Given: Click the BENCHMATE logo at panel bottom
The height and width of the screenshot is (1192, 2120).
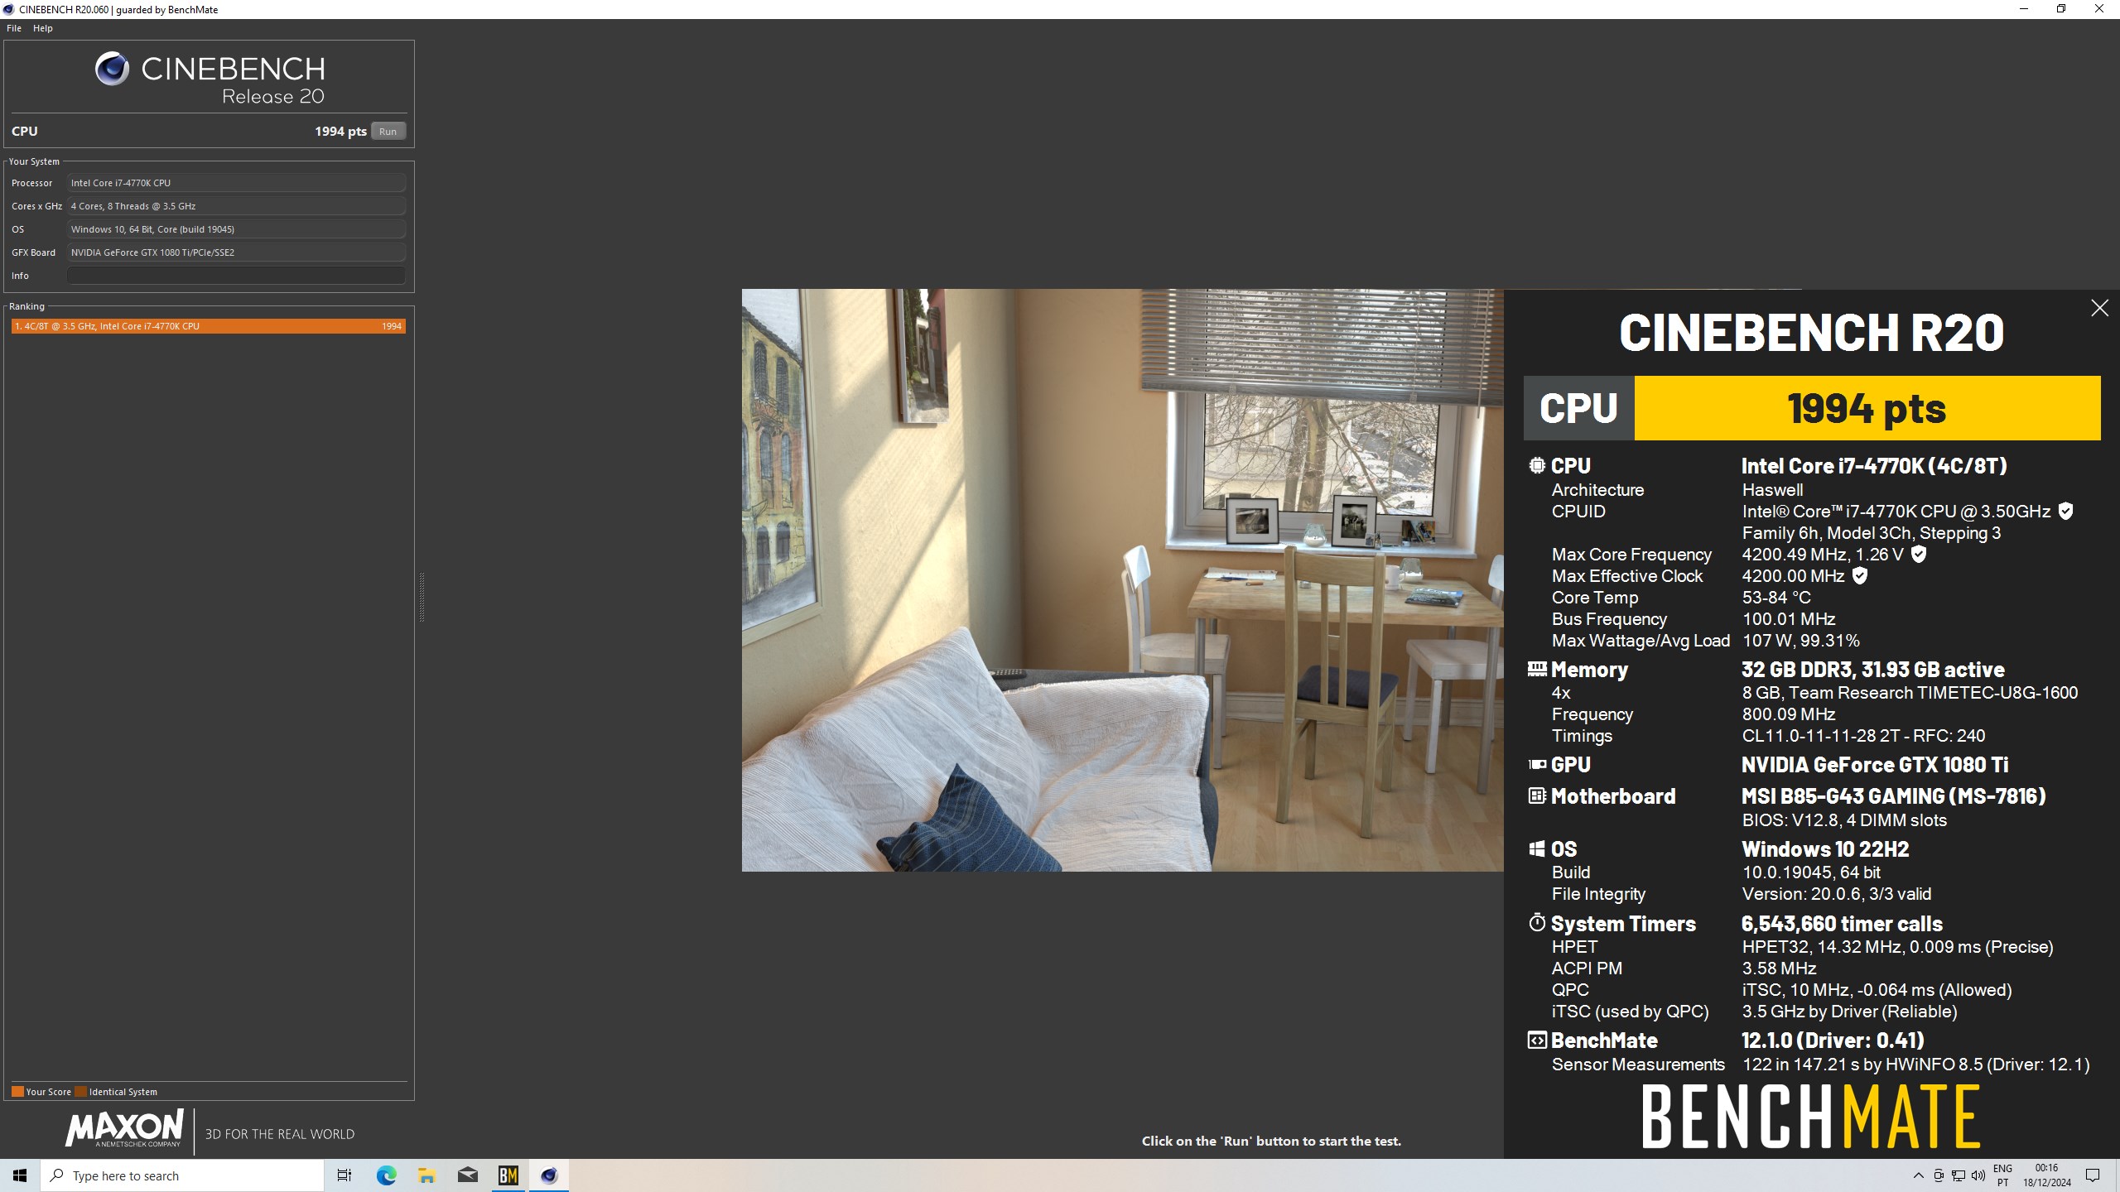Looking at the screenshot, I should [x=1811, y=1117].
